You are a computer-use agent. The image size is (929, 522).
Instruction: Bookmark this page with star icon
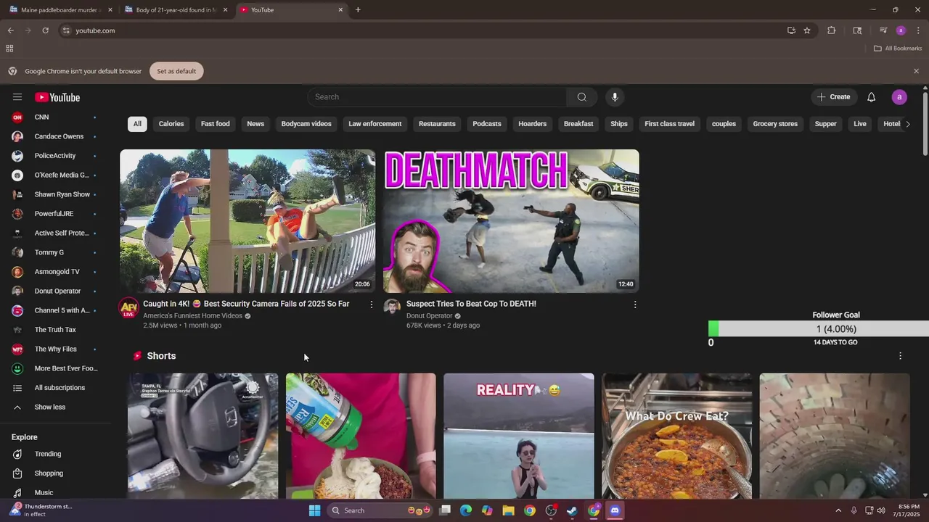coord(806,30)
